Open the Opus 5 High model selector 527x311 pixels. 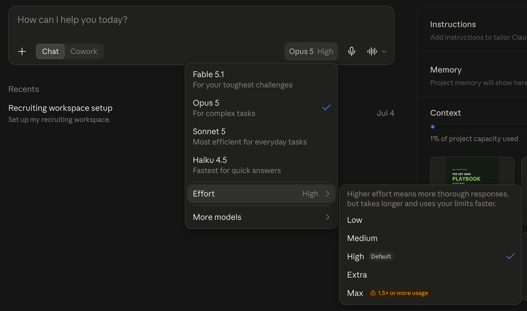click(311, 51)
